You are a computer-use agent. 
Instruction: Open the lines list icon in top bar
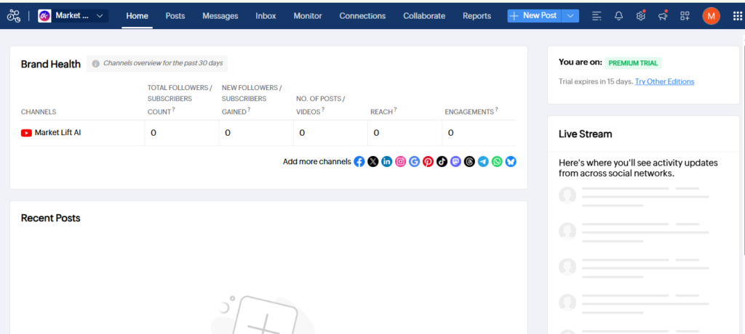[597, 16]
